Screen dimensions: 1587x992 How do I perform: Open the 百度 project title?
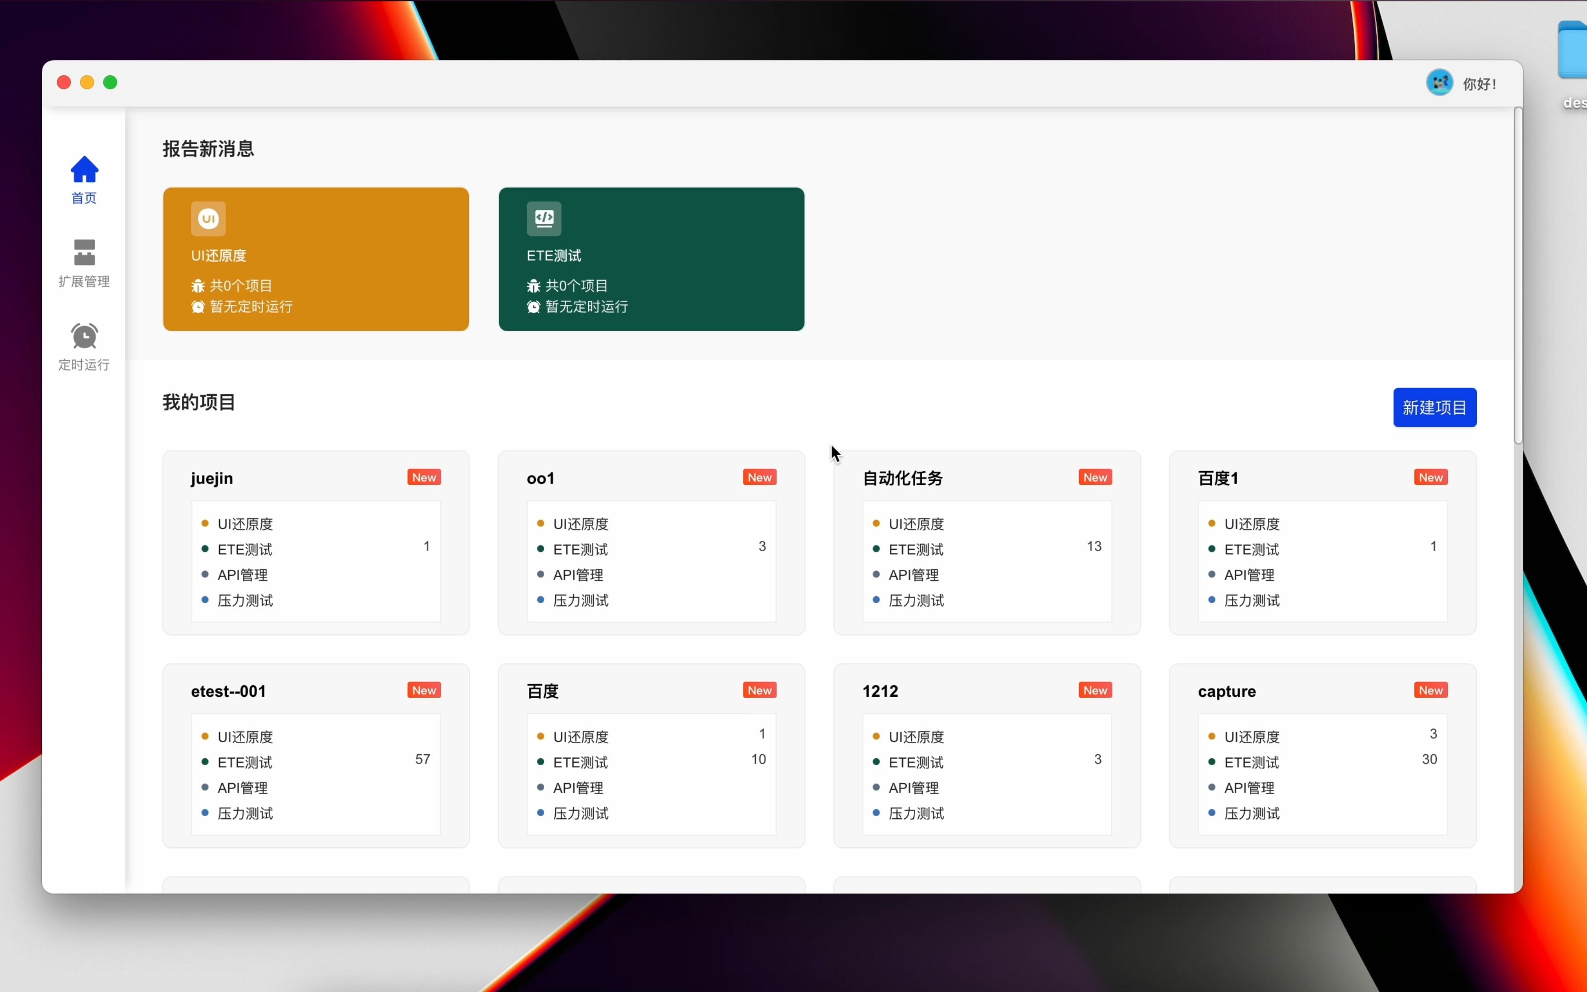coord(543,691)
